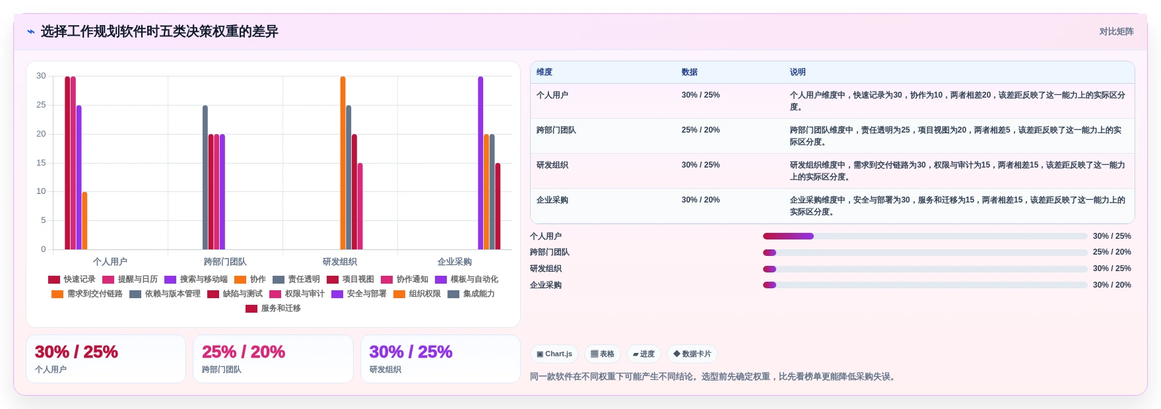Open the 跨部门团队 25% / 20% summary card
1161x409 pixels.
[x=273, y=359]
